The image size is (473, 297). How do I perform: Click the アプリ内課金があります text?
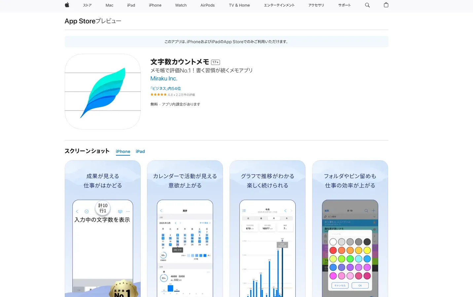(x=181, y=104)
